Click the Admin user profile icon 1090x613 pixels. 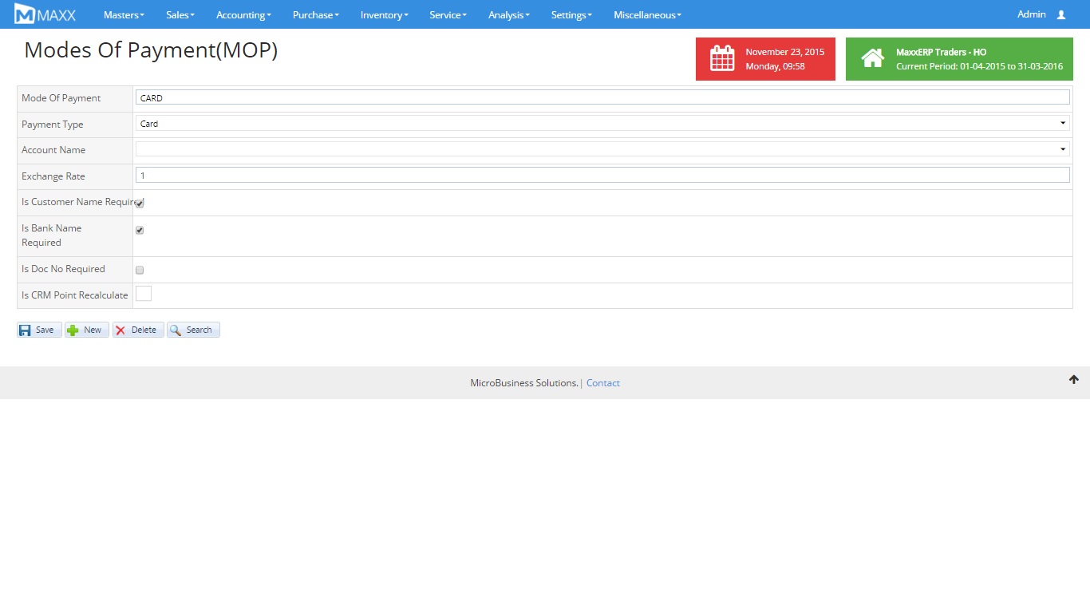1060,14
